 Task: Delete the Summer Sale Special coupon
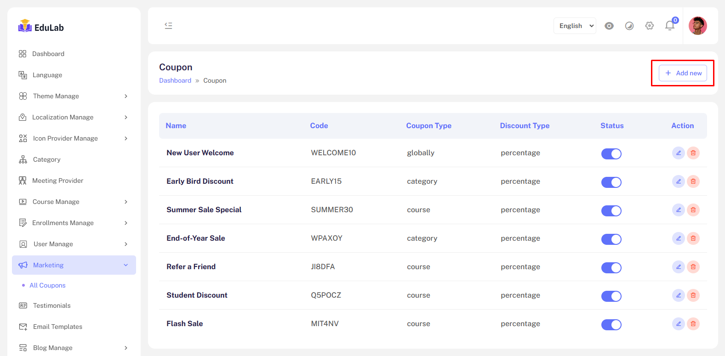point(693,210)
